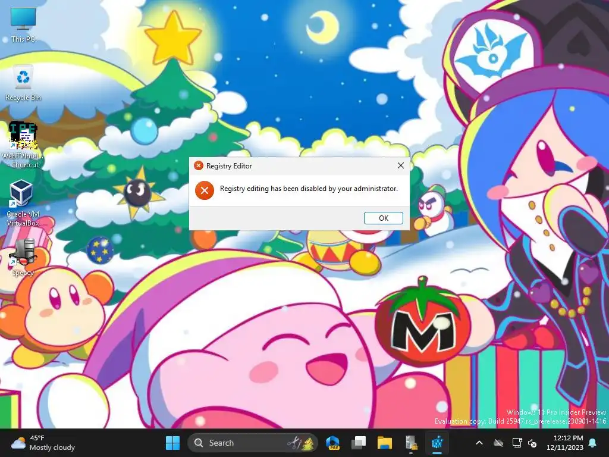Close the Registry Editor error dialog

click(401, 166)
